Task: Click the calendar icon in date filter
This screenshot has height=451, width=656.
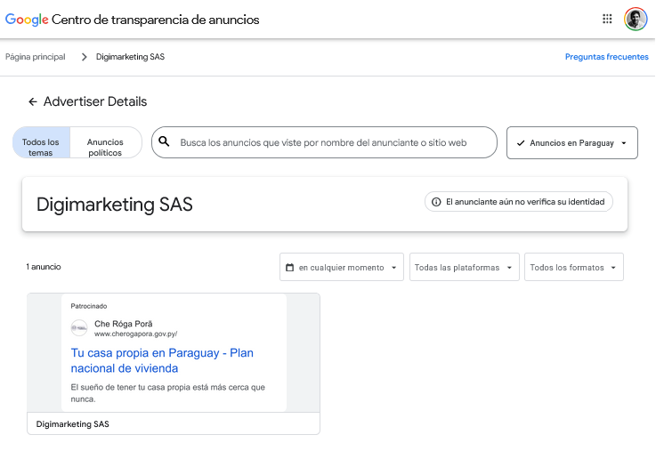Action: pos(289,267)
